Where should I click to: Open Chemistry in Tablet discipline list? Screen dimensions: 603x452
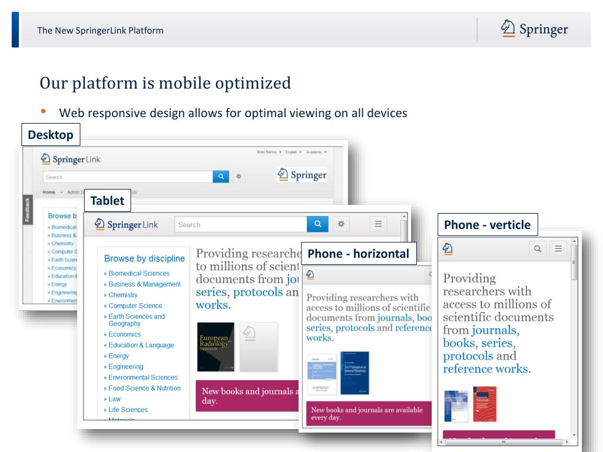coord(122,295)
